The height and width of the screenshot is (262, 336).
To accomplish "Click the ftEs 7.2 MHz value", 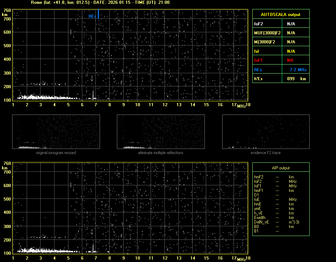I will point(298,70).
